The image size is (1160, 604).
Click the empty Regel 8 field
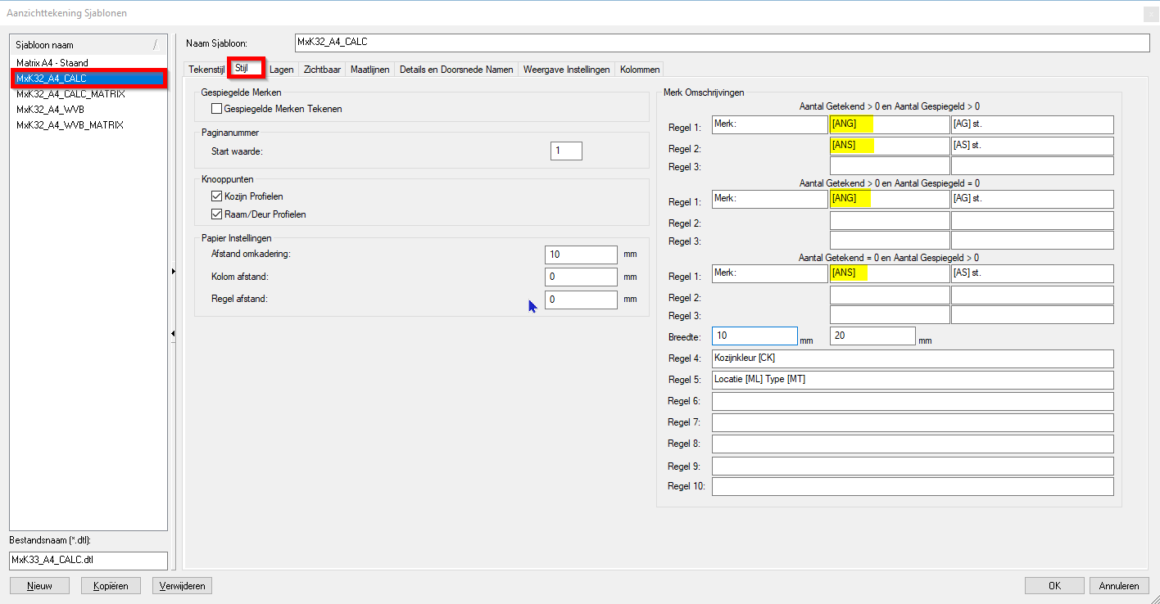pyautogui.click(x=913, y=444)
